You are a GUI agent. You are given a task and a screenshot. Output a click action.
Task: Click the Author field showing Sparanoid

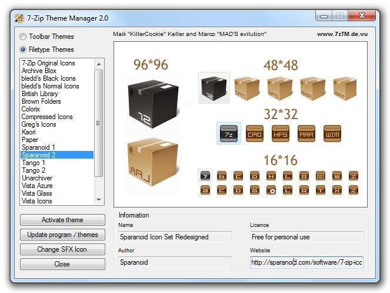point(175,262)
